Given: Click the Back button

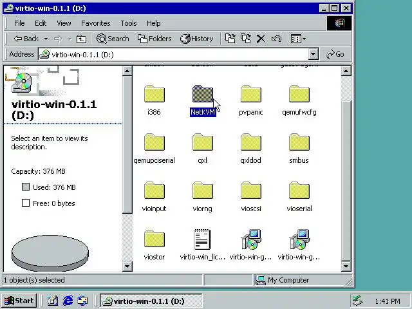Looking at the screenshot, I should click(26, 39).
